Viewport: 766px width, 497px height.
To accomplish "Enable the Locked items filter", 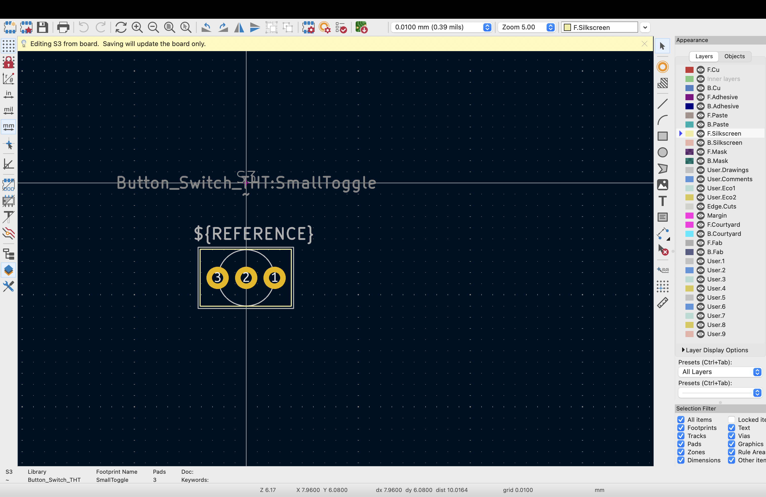I will (731, 420).
